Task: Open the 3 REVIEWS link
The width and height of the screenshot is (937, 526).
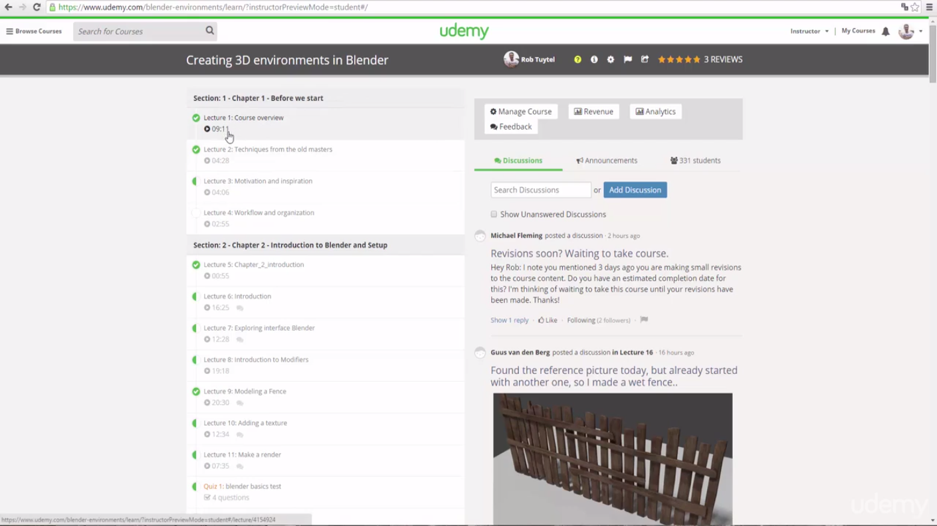Action: tap(723, 60)
